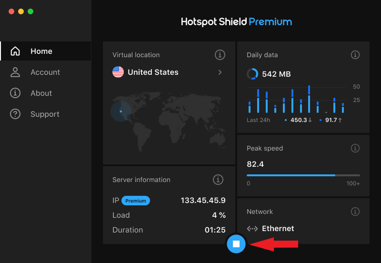
Task: Click the Ethernet connection arrows icon
Action: coord(252,229)
